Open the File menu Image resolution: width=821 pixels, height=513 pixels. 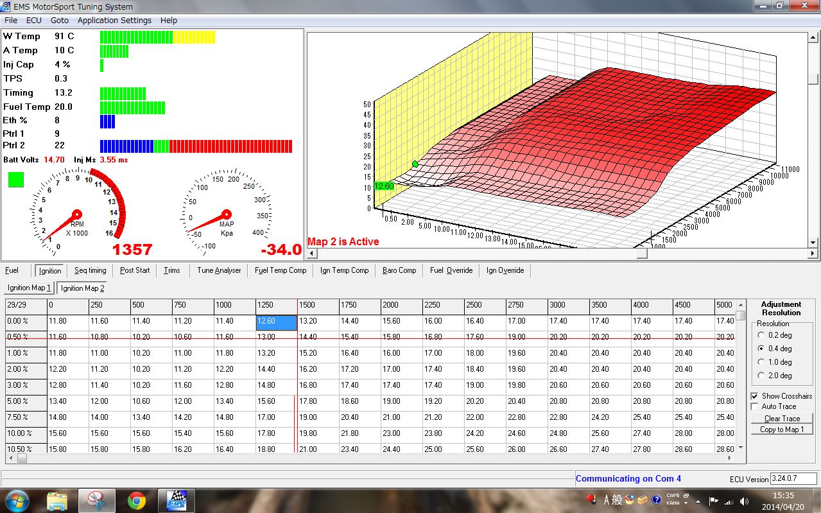[11, 21]
